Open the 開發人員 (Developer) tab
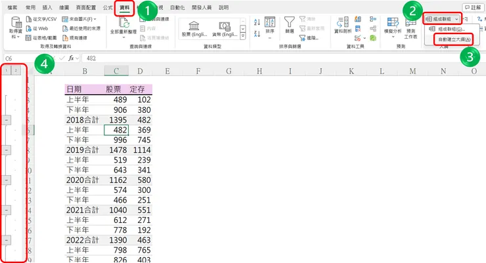This screenshot has width=486, height=263. pos(202,7)
